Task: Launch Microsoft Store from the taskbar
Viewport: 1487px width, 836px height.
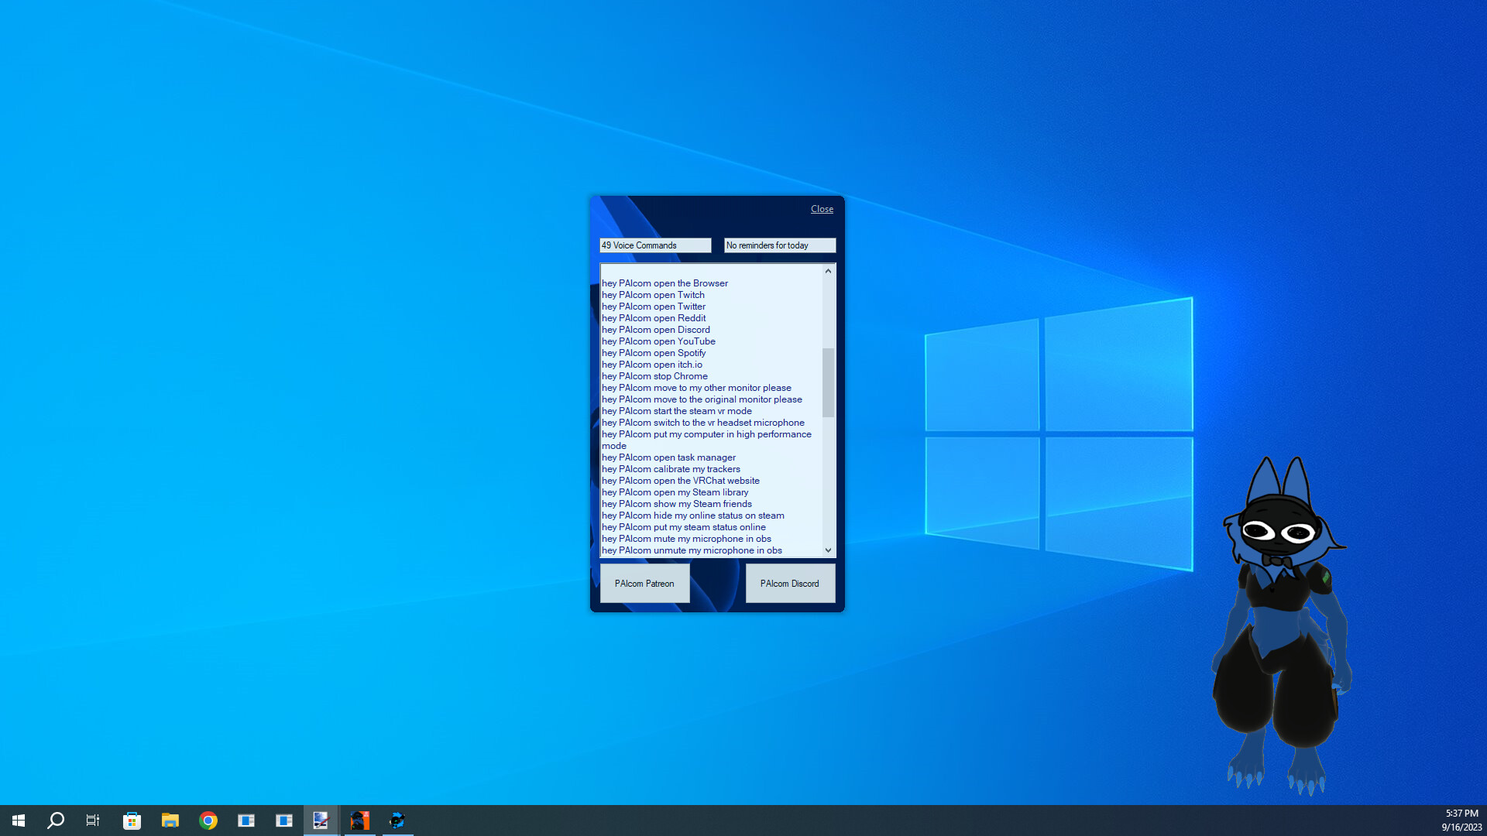Action: tap(132, 821)
